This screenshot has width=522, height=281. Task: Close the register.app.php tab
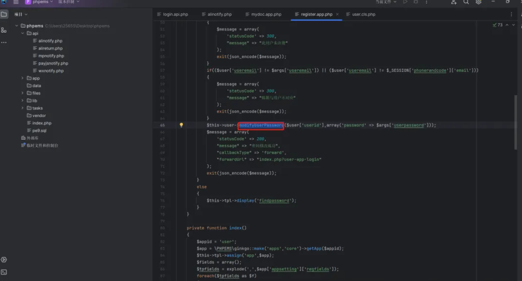(337, 14)
